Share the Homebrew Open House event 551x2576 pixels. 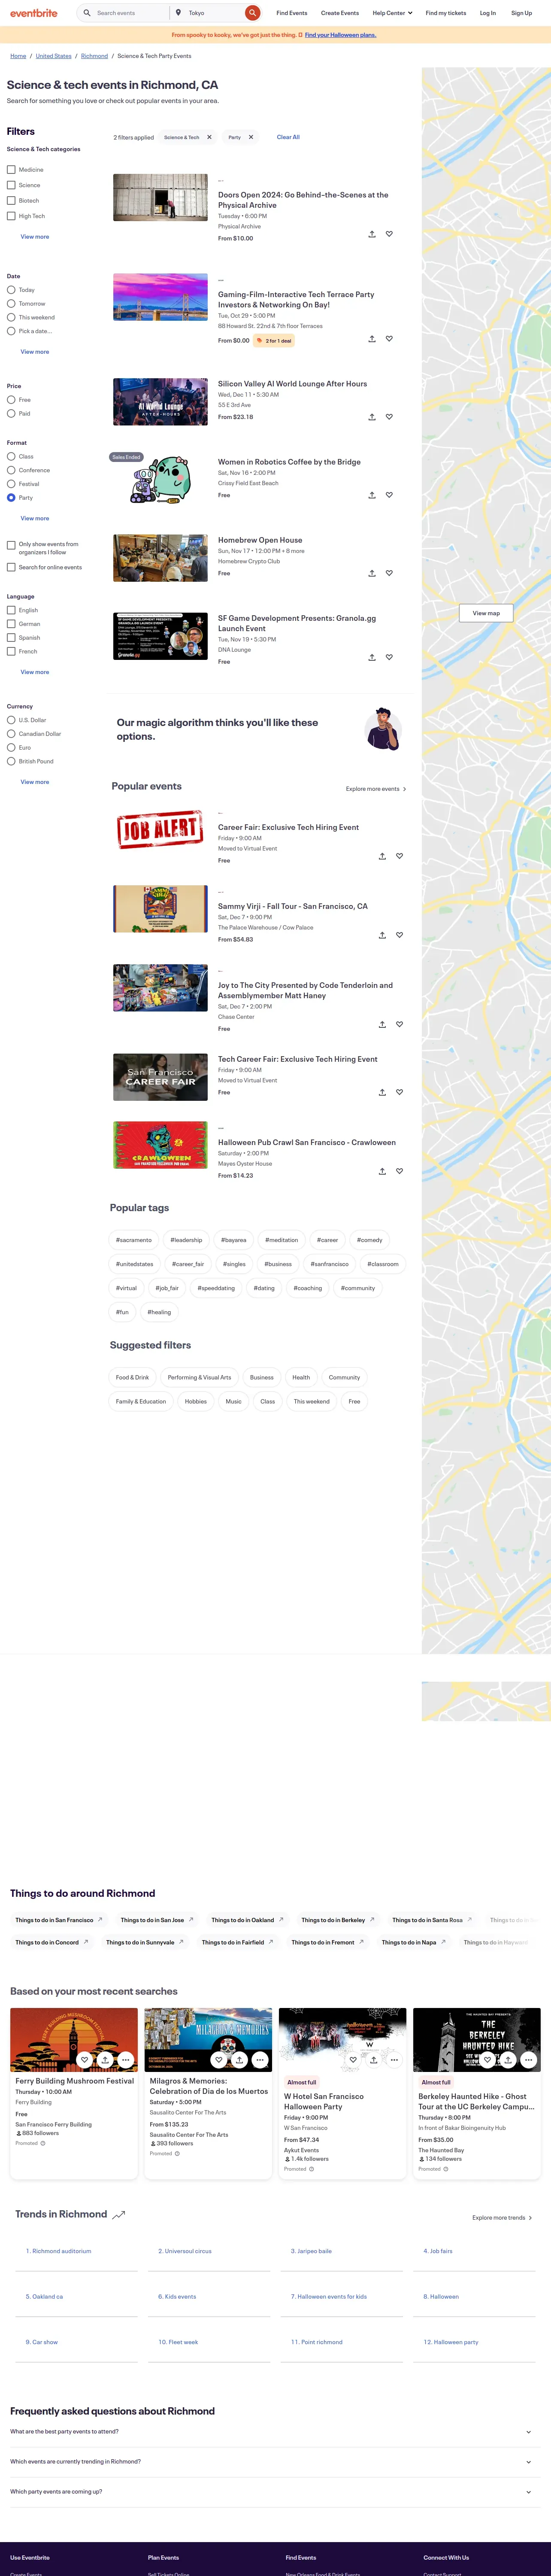point(372,573)
